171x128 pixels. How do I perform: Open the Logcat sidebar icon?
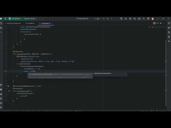[1, 94]
